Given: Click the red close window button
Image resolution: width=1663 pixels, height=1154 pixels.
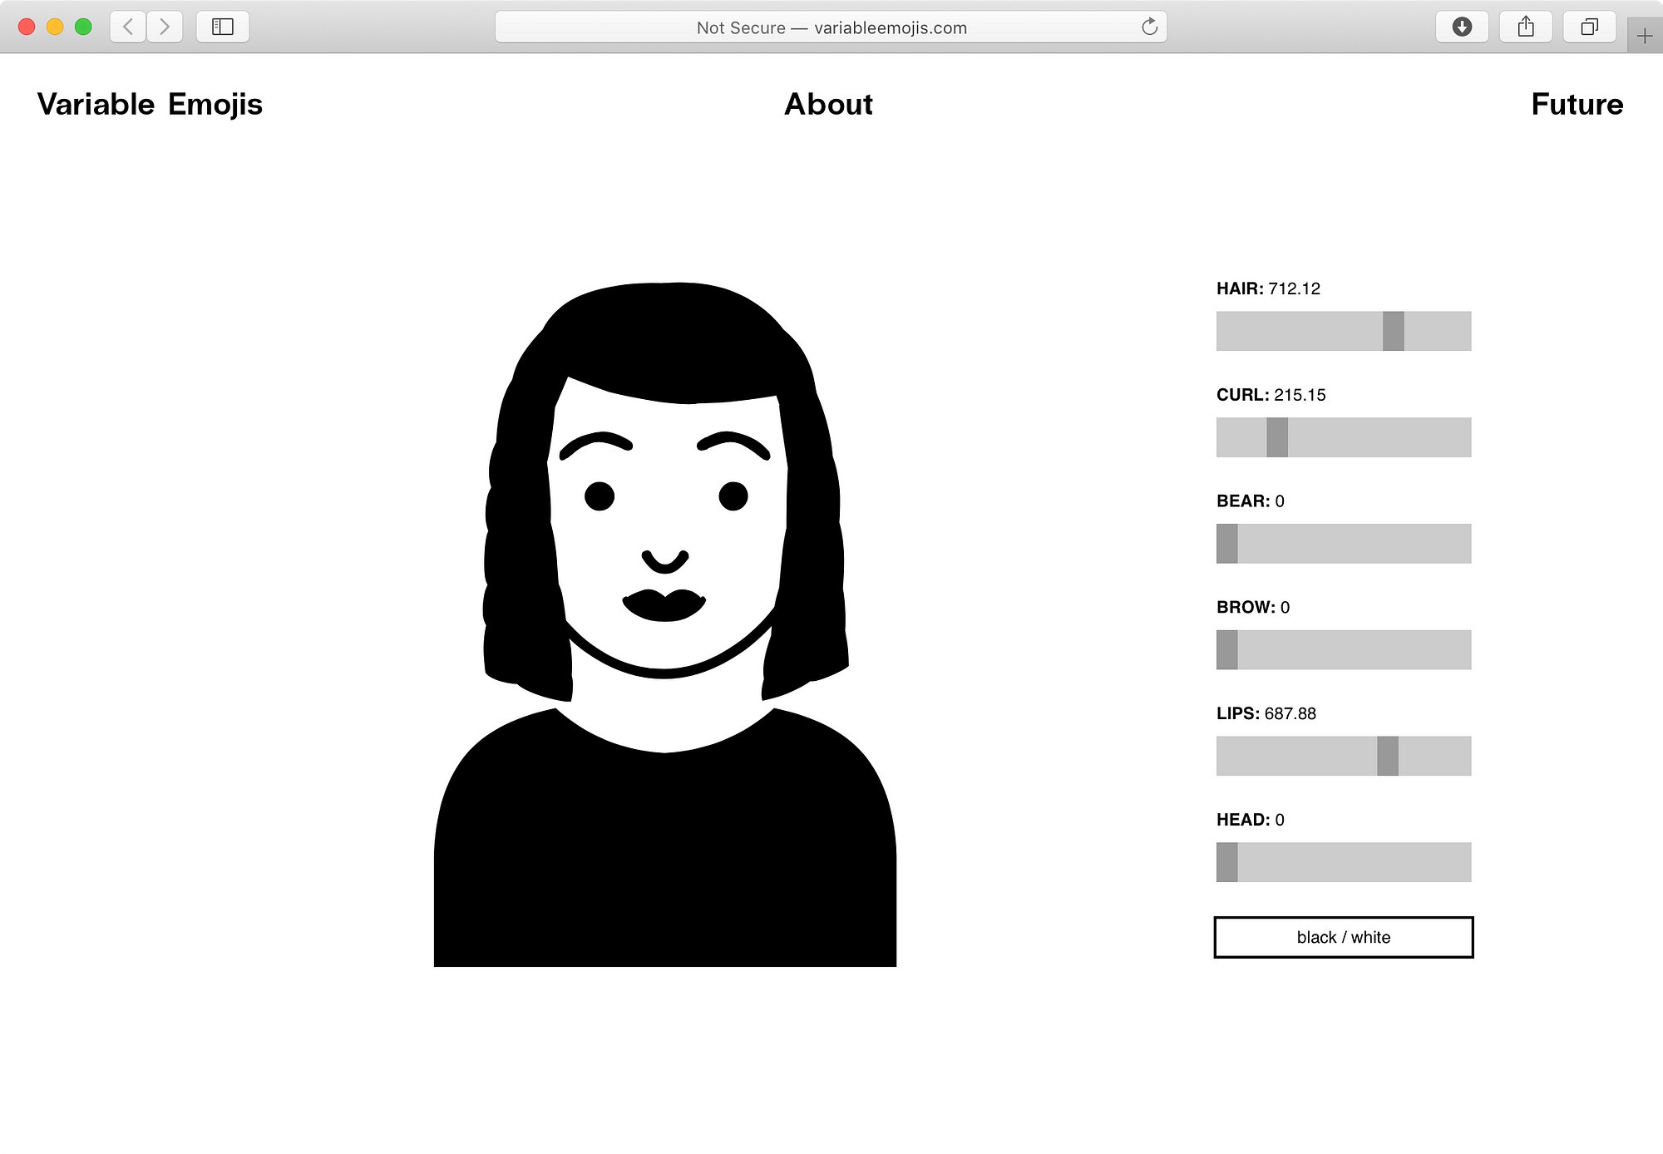Looking at the screenshot, I should click(x=27, y=27).
